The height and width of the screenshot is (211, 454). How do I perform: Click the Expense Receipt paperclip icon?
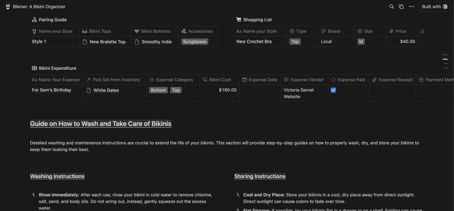point(374,80)
